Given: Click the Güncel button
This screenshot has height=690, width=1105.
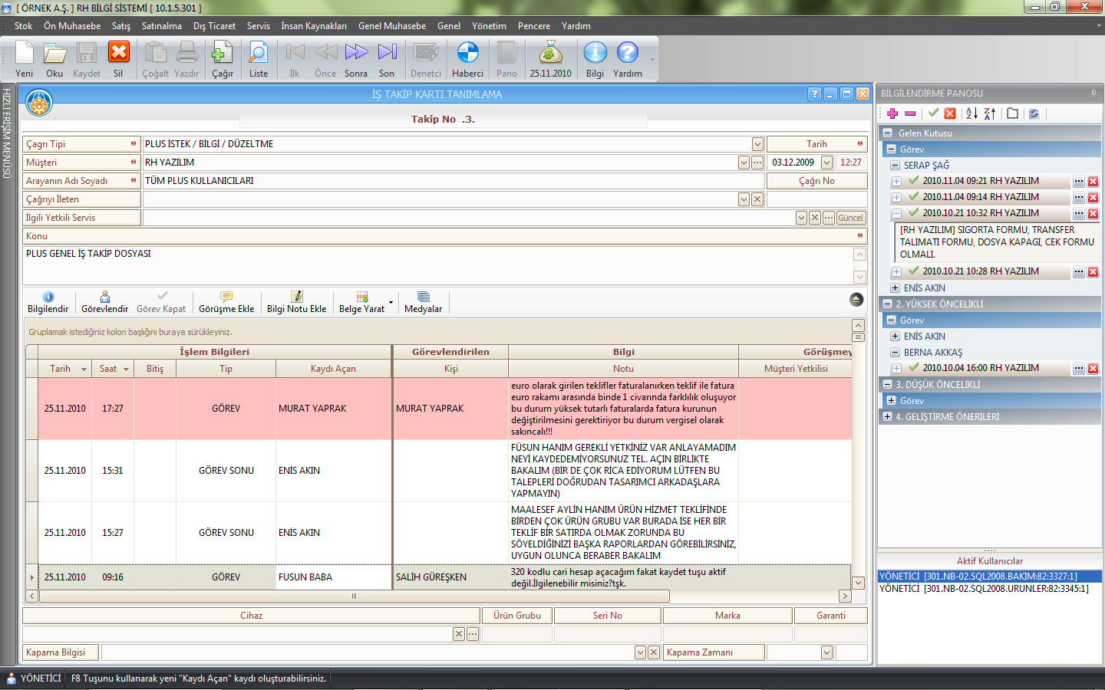Looking at the screenshot, I should (x=850, y=218).
